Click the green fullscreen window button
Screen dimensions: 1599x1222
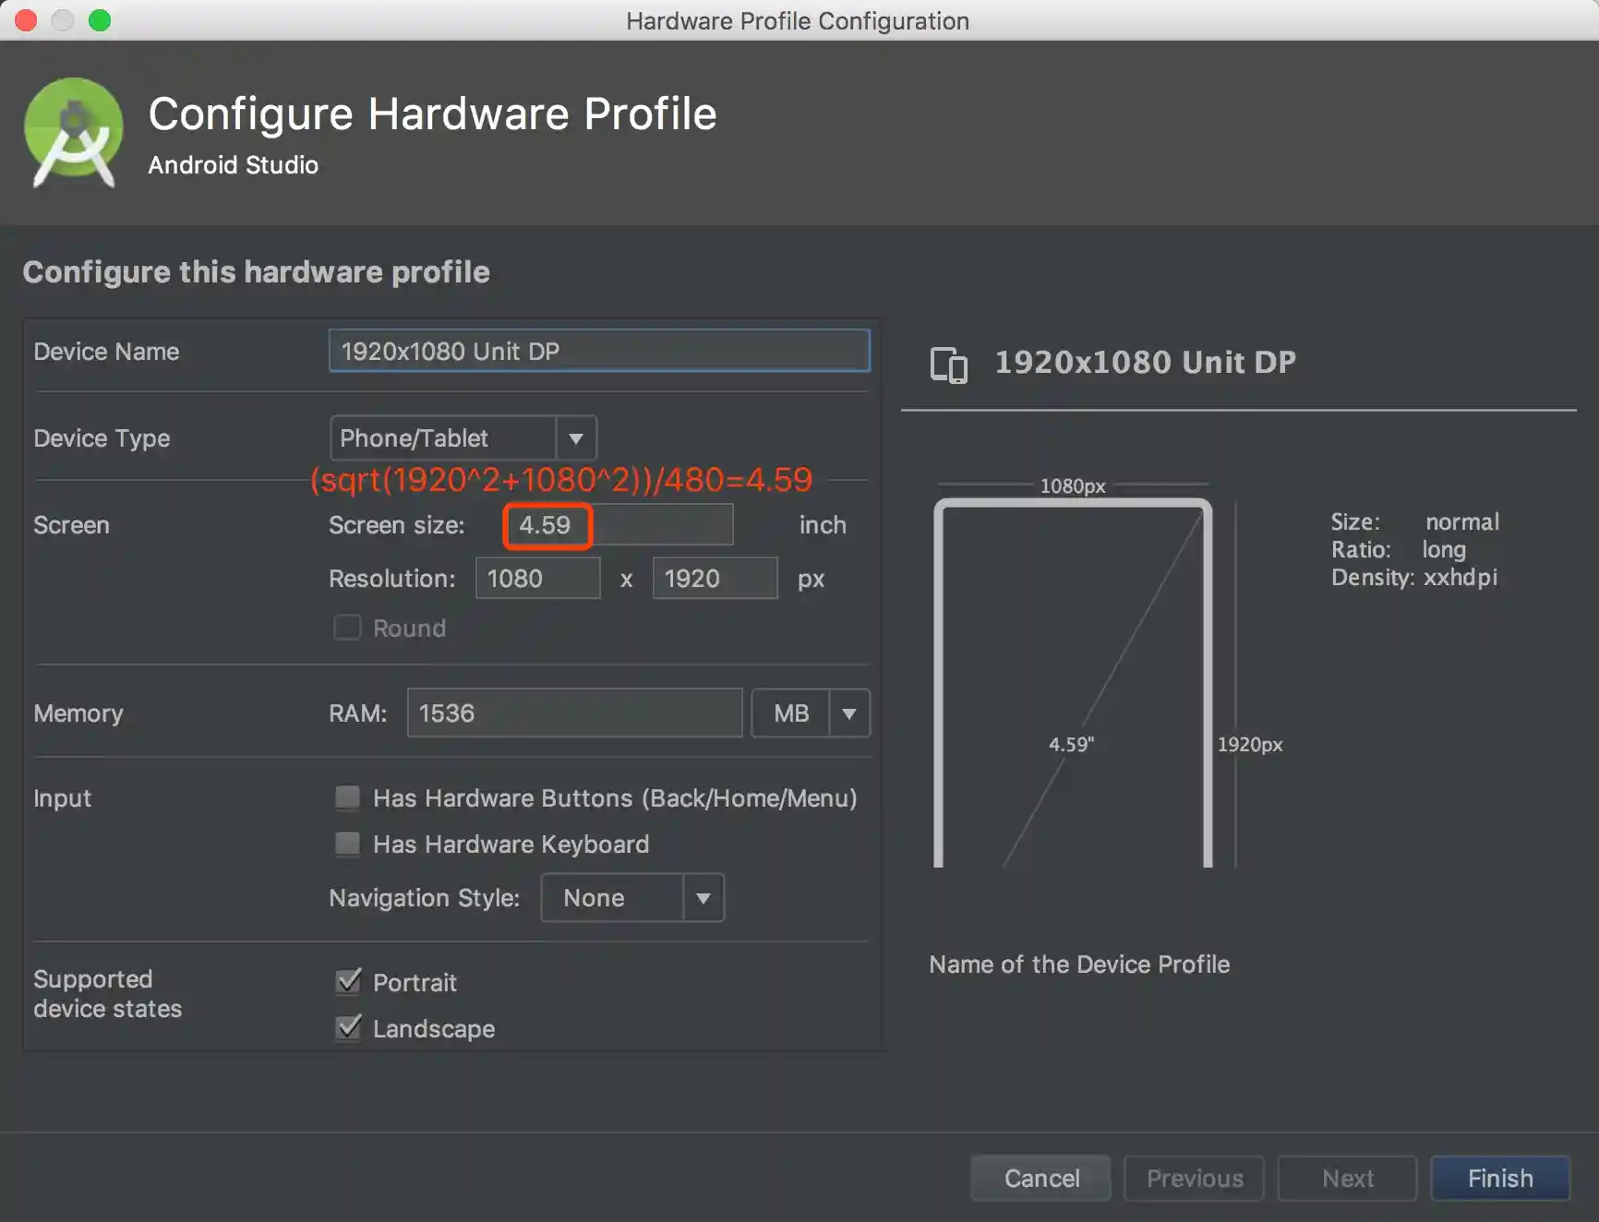tap(100, 20)
